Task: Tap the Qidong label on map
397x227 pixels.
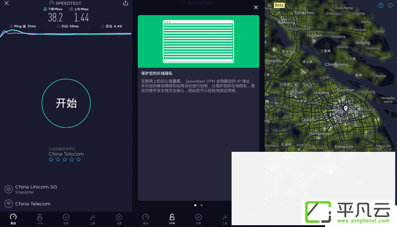Action: pos(362,42)
